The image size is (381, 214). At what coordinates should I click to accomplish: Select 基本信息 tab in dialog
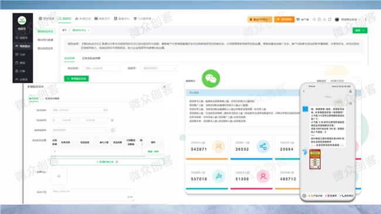pyautogui.click(x=34, y=98)
